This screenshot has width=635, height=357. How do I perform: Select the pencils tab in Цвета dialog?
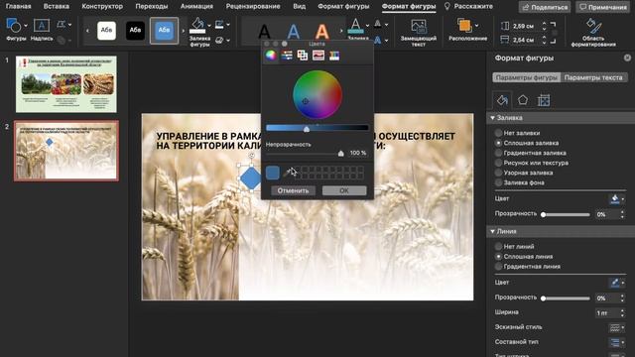[x=334, y=56]
